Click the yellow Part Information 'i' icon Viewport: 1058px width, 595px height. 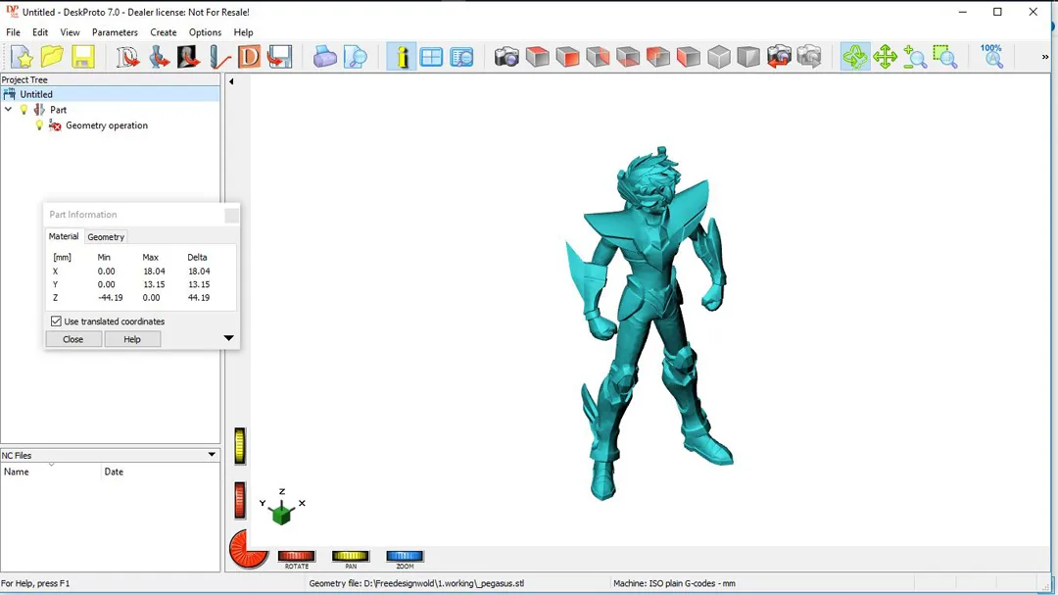(402, 57)
